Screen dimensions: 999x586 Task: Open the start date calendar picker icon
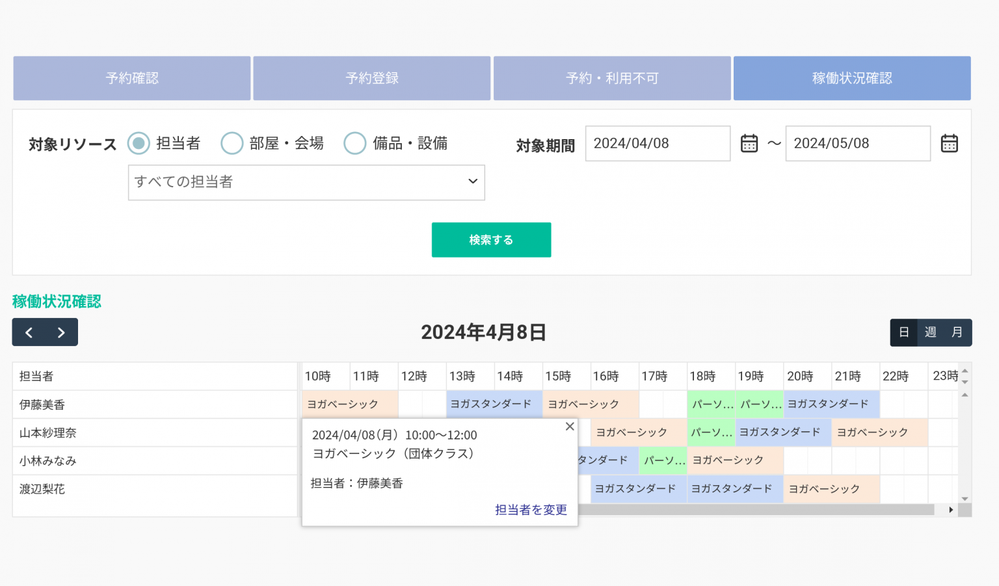[x=749, y=143]
